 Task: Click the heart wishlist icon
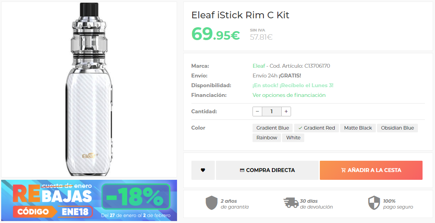203,170
